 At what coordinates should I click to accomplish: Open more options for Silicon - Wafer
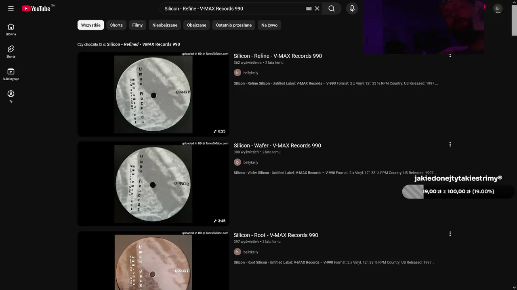pyautogui.click(x=450, y=144)
